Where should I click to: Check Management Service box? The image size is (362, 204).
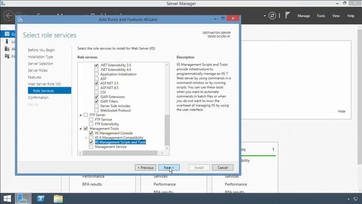[91, 147]
